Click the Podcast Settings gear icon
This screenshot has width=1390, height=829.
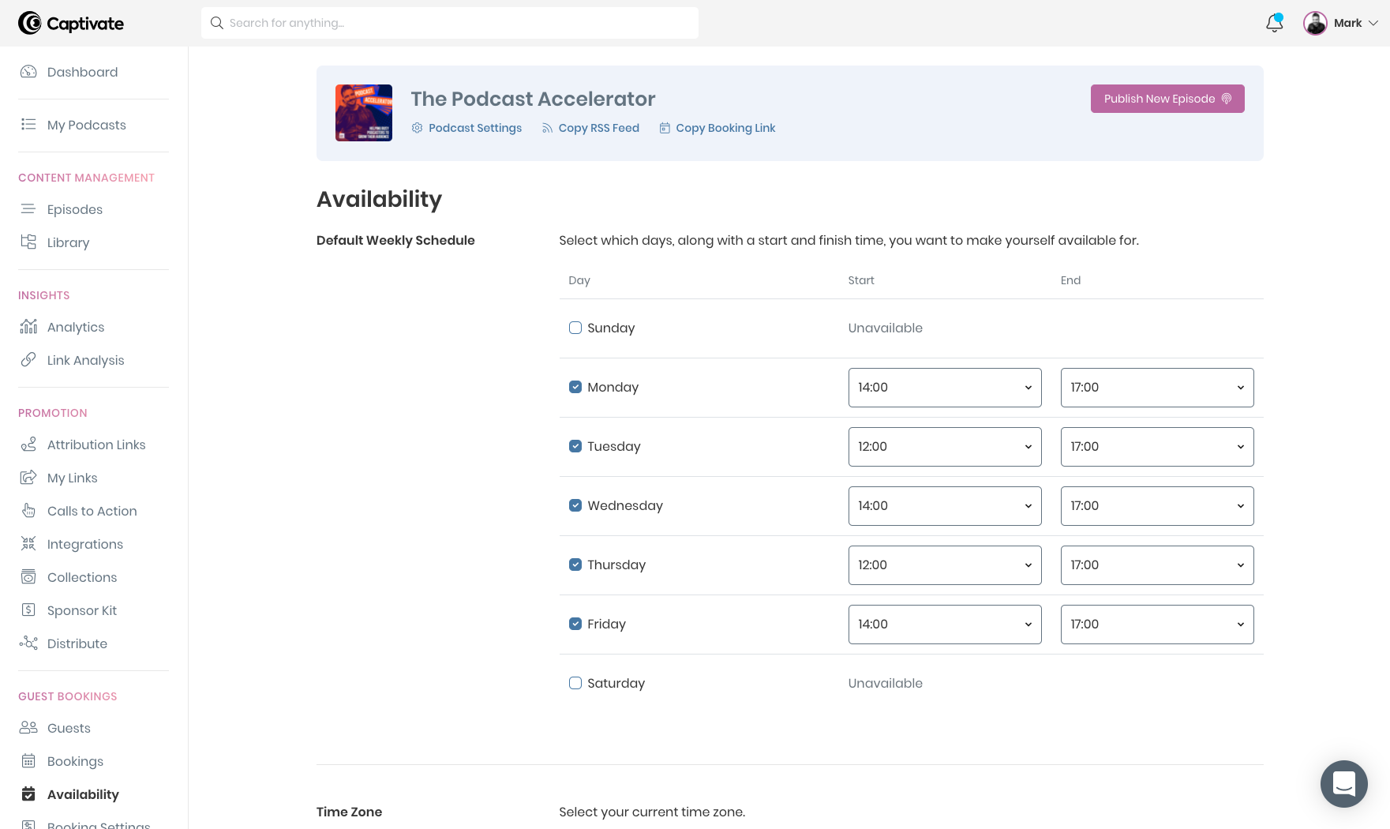tap(417, 127)
